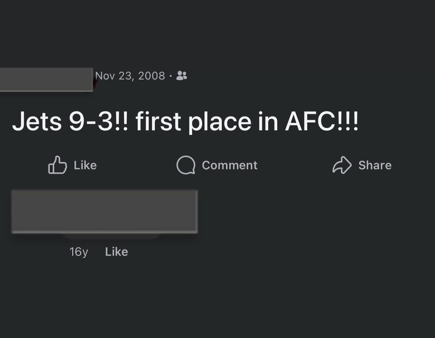Like the comment using its Like link
The width and height of the screenshot is (435, 338).
tap(116, 252)
